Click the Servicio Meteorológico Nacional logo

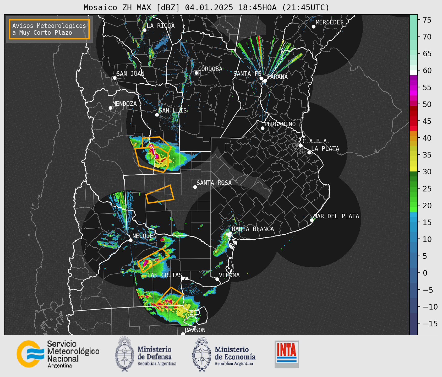tap(58, 354)
